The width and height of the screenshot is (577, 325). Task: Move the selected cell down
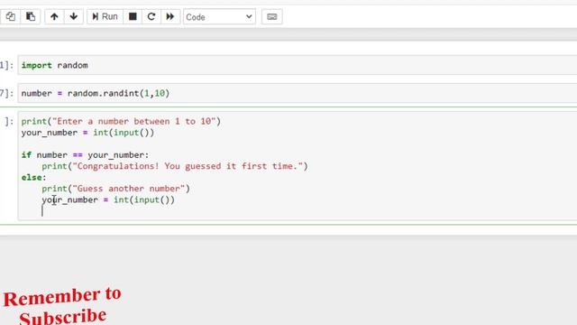[74, 16]
